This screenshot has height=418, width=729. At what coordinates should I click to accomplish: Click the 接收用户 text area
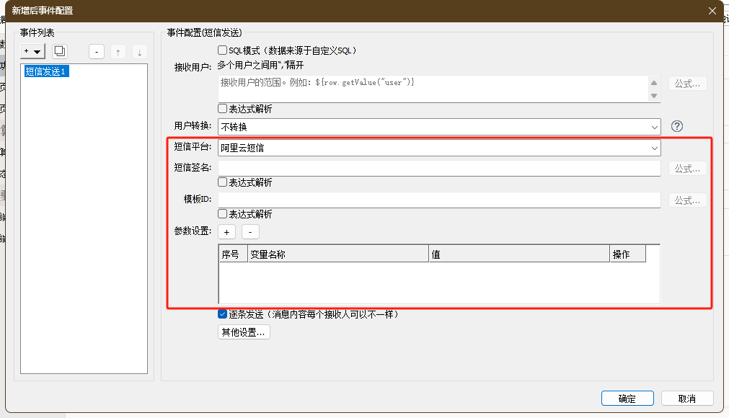pos(433,89)
